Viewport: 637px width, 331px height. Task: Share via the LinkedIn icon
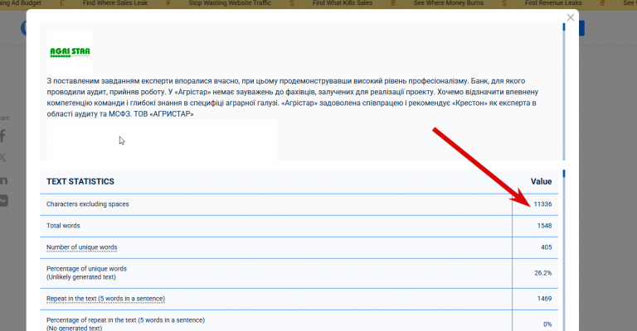(3, 180)
